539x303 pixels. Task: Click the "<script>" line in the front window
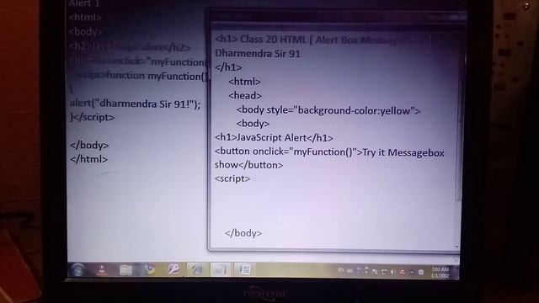232,178
